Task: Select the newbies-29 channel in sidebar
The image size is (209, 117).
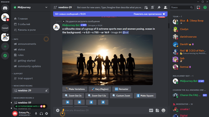Action: [31, 91]
